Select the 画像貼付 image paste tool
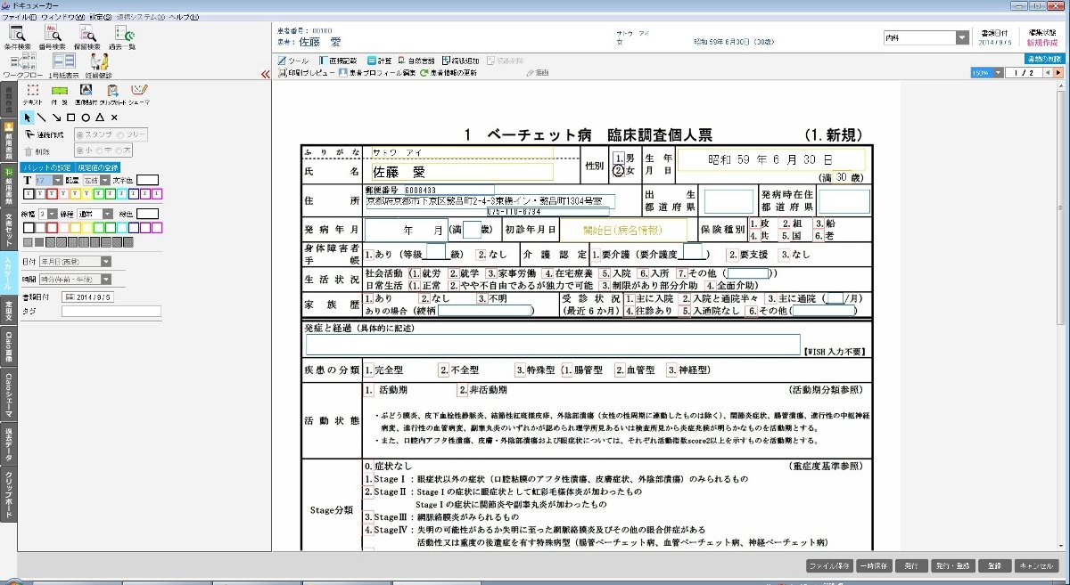This screenshot has width=1070, height=585. point(86,93)
